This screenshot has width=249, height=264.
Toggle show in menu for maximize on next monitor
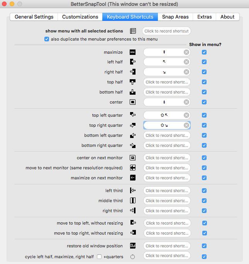click(204, 178)
